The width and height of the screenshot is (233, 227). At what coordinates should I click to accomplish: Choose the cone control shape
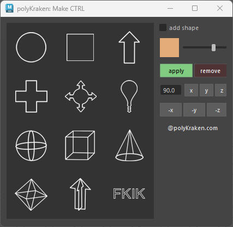[x=129, y=145]
